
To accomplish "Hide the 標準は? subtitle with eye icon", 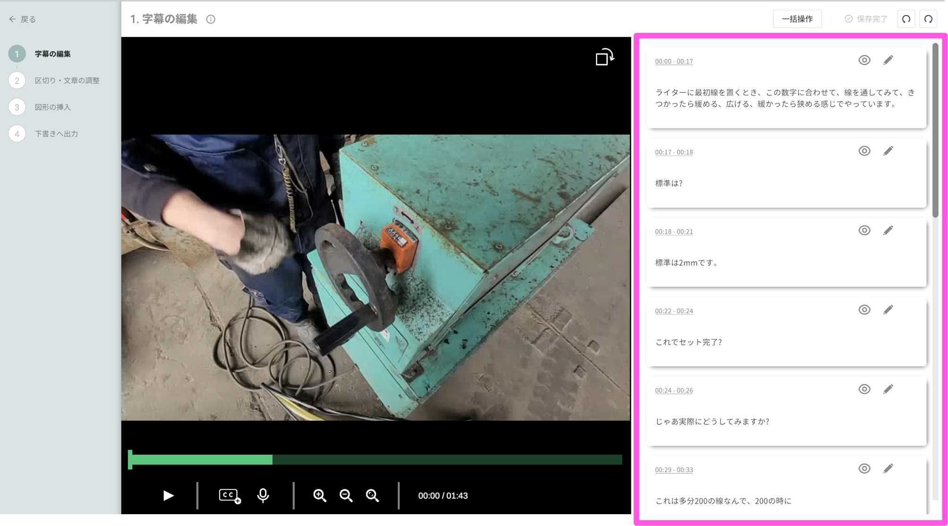I will pos(864,151).
